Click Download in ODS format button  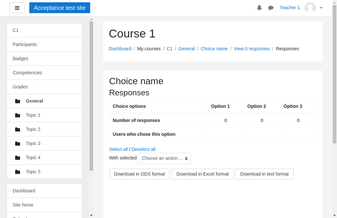pyautogui.click(x=140, y=174)
